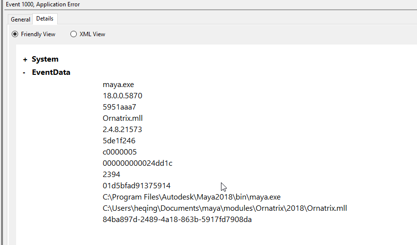
Task: Select the Friendly View radio button
Action: pyautogui.click(x=15, y=34)
